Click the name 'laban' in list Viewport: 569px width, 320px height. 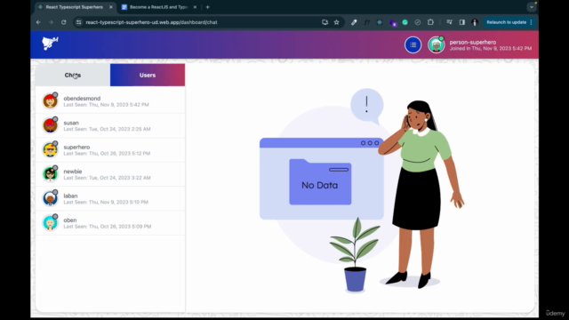click(x=70, y=196)
